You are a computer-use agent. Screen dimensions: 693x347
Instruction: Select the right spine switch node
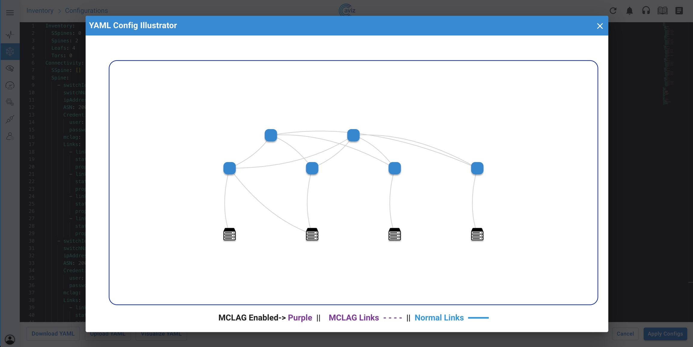coord(353,135)
